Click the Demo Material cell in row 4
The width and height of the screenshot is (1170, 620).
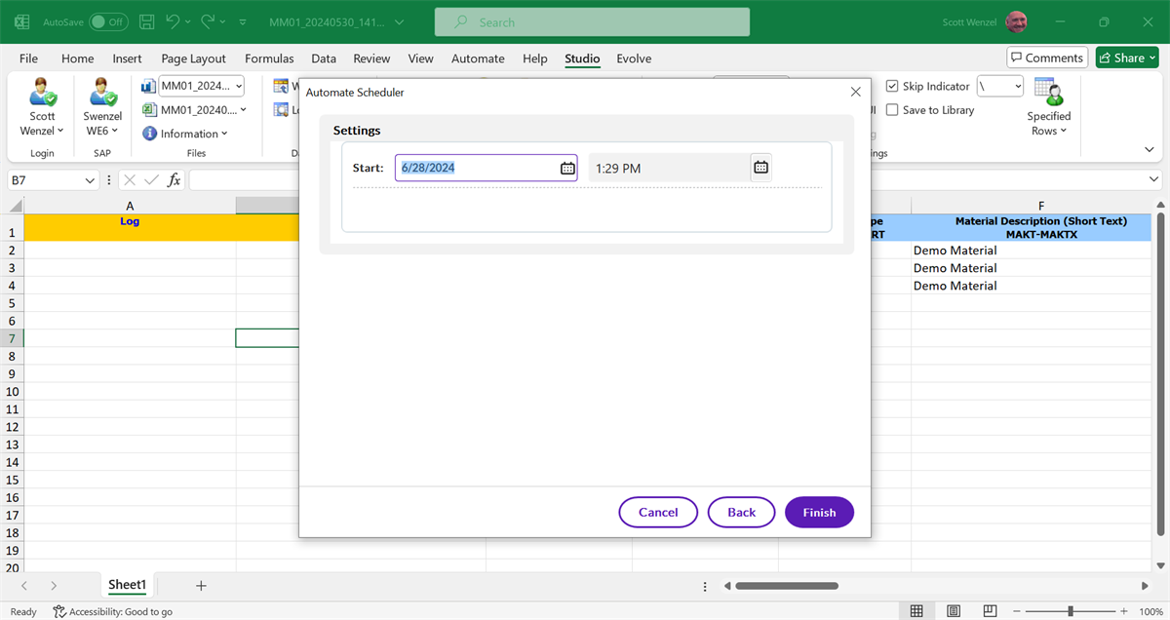[1032, 286]
